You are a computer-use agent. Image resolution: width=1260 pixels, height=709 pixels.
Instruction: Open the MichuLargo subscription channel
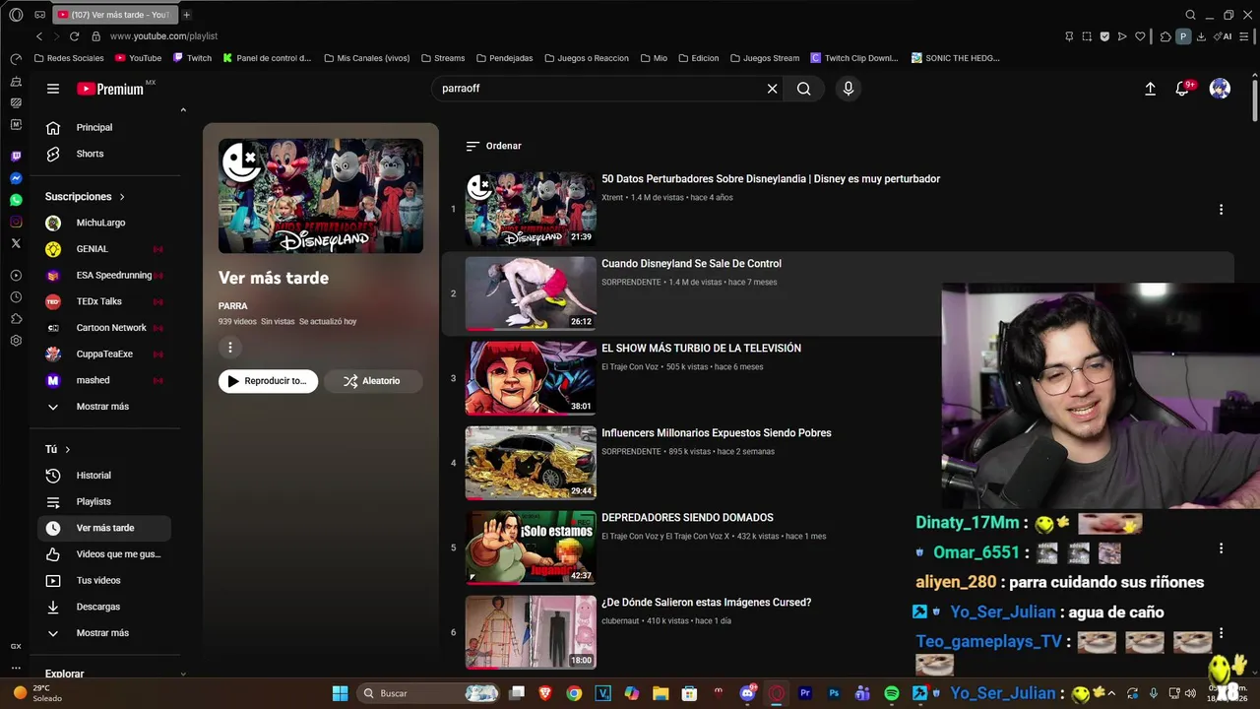coord(104,223)
